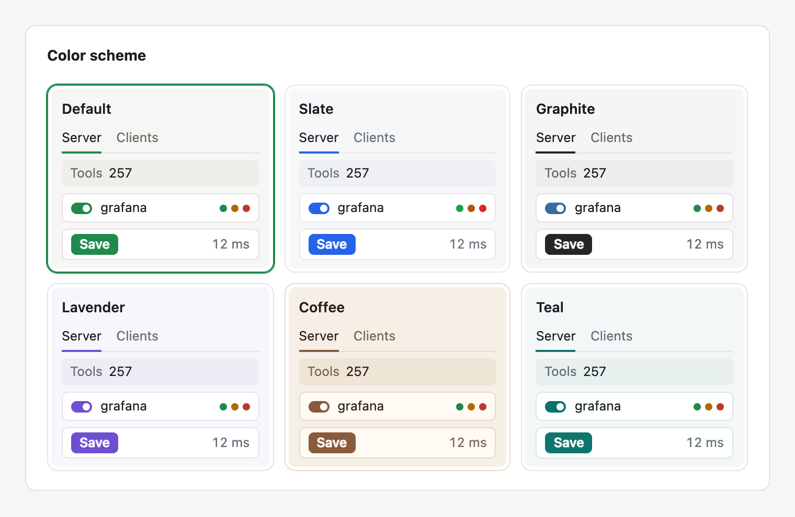Click the black Save button in Graphite
This screenshot has height=517, width=795.
point(569,244)
